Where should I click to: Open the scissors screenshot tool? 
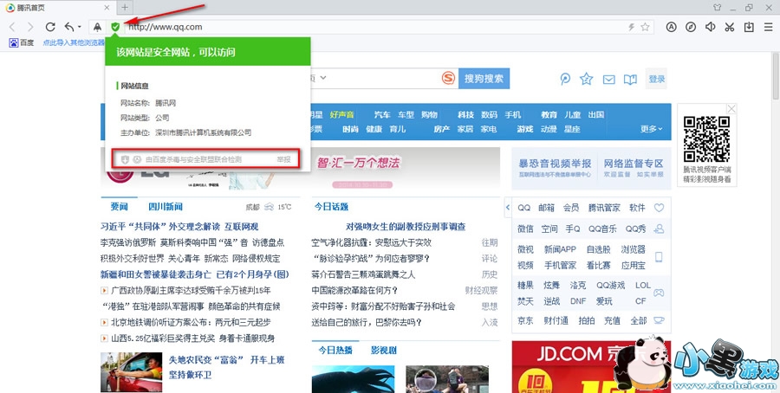click(730, 27)
